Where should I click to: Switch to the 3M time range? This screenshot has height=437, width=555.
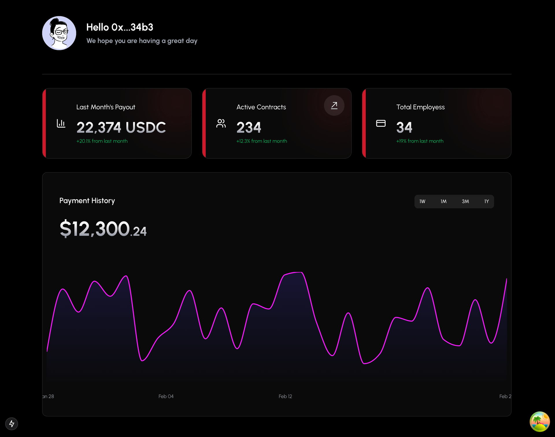click(x=465, y=202)
